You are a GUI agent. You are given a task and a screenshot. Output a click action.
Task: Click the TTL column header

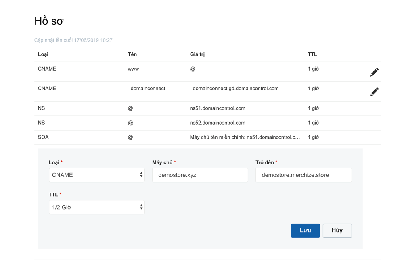(312, 54)
